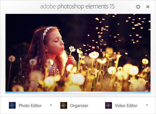Open settings with the gear icon
This screenshot has height=114, width=156.
pyautogui.click(x=138, y=7)
